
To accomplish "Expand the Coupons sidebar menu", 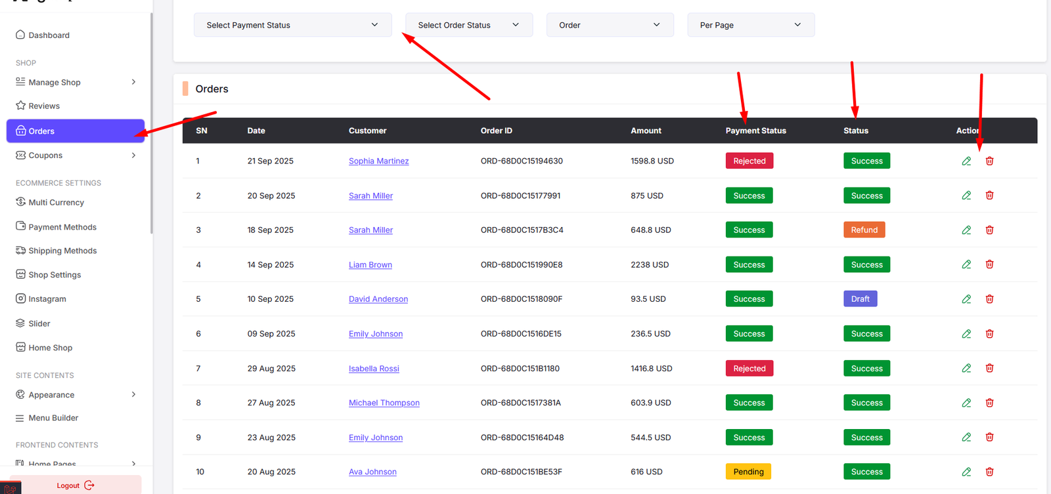I will click(133, 155).
